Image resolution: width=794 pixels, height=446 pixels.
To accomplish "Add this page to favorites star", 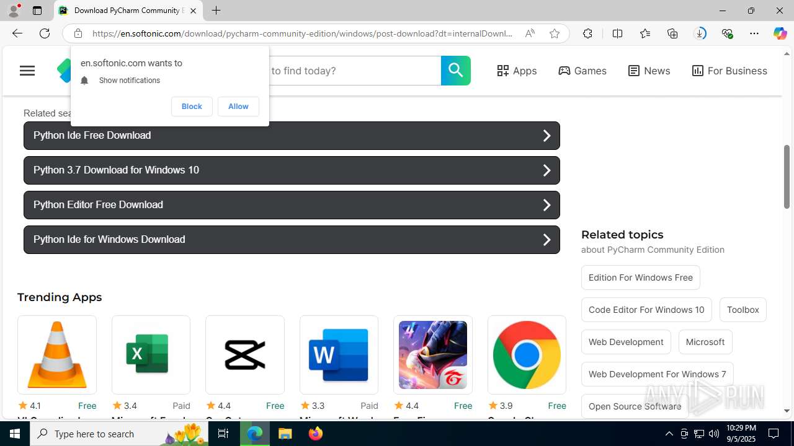I will tap(555, 33).
